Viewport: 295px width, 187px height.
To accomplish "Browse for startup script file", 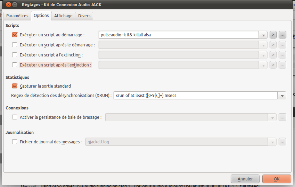I will (282, 35).
